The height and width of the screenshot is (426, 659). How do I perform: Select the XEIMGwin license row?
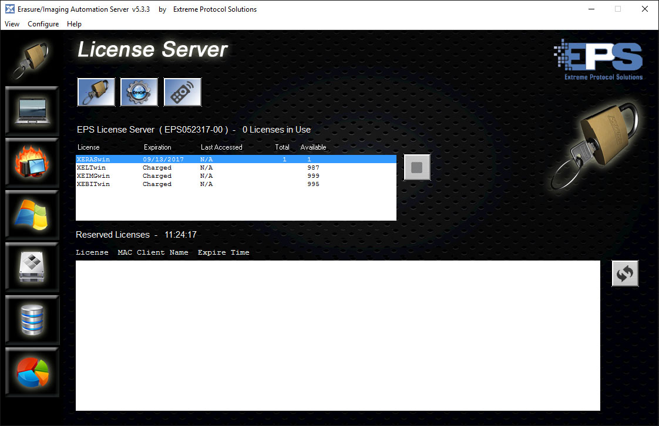pos(236,176)
